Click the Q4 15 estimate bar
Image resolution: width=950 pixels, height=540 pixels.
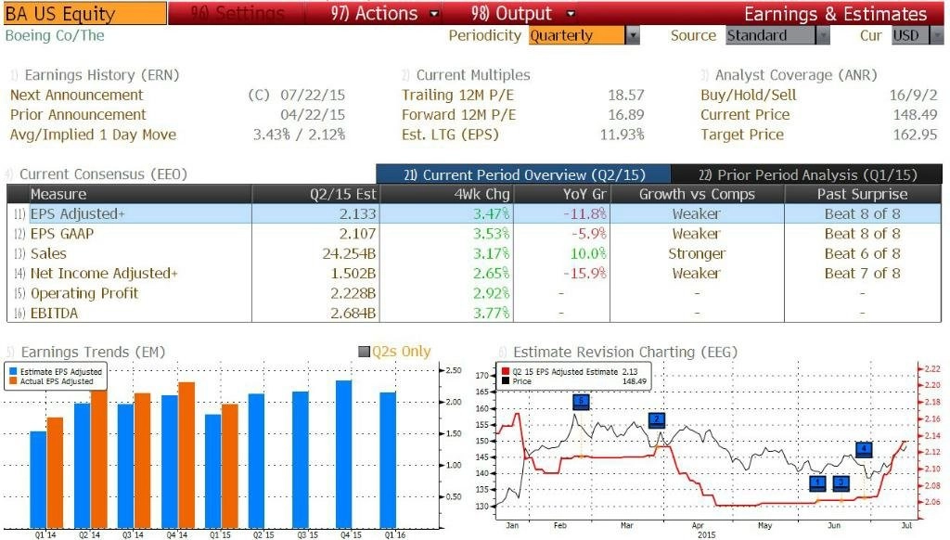[x=344, y=455]
